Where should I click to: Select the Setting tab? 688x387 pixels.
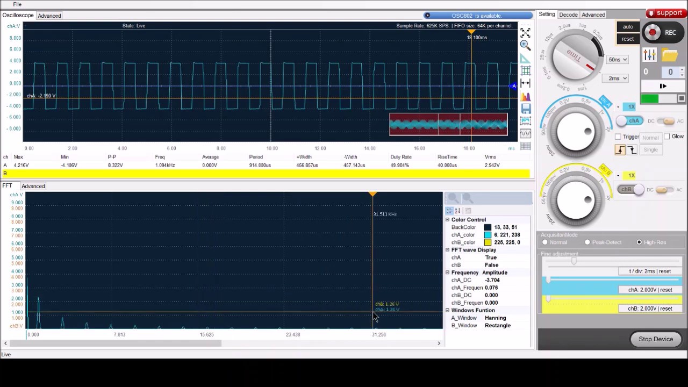point(547,15)
